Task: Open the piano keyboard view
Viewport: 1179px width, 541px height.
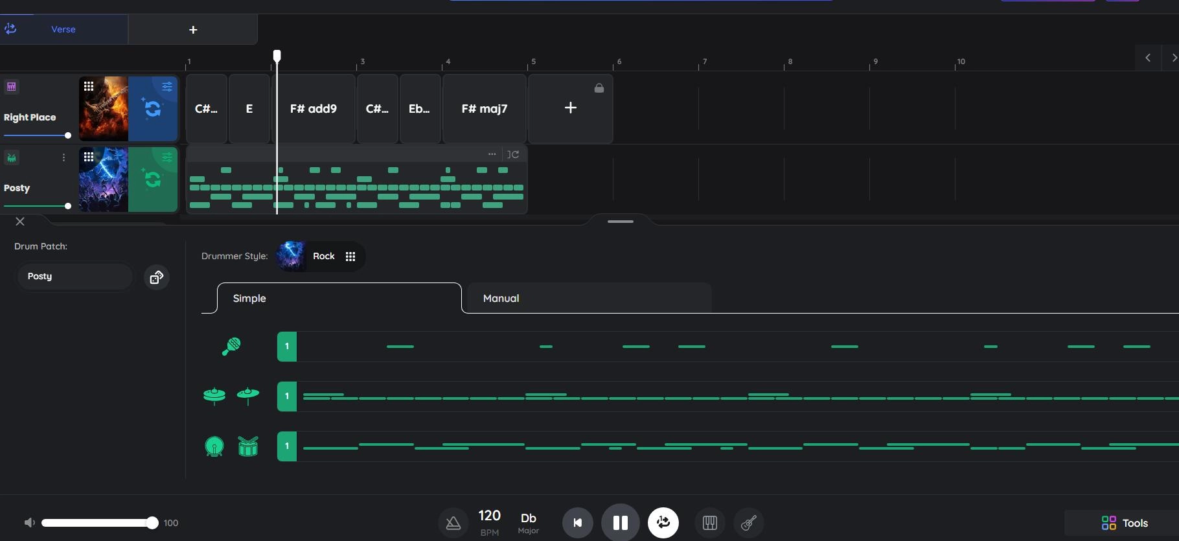Action: 709,523
